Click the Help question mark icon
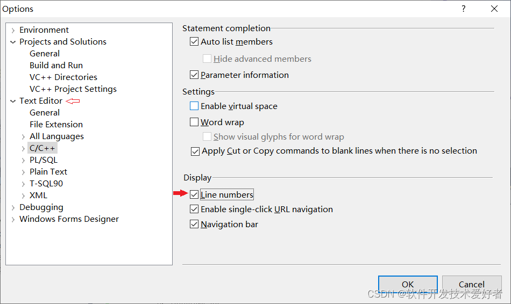This screenshot has width=511, height=304. (x=463, y=9)
